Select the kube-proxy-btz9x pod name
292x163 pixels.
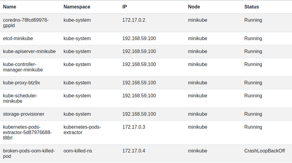click(x=22, y=83)
